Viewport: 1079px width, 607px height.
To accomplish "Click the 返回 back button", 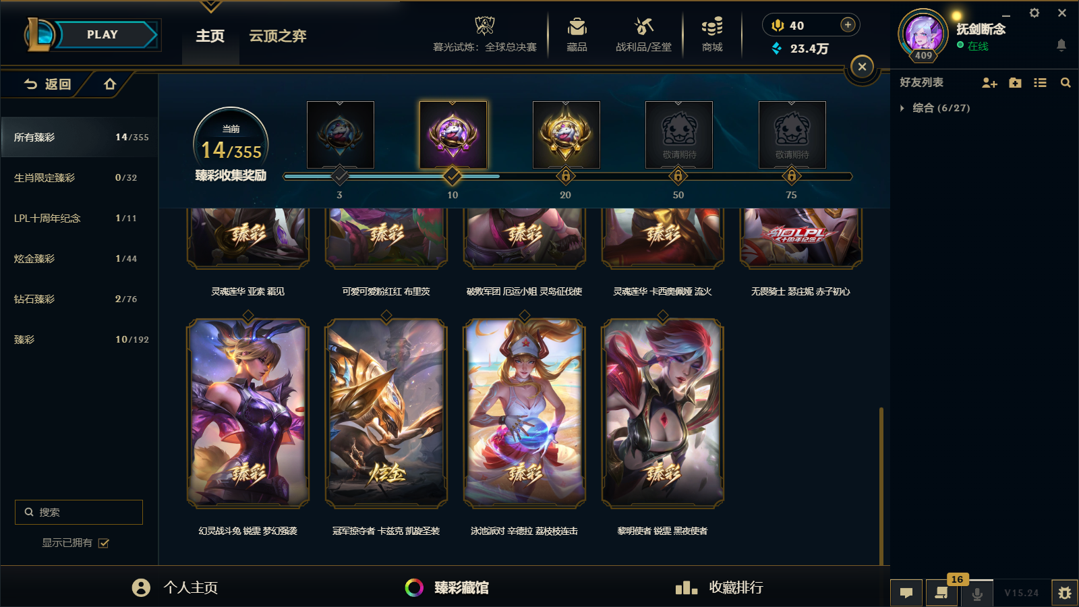I will coord(47,84).
